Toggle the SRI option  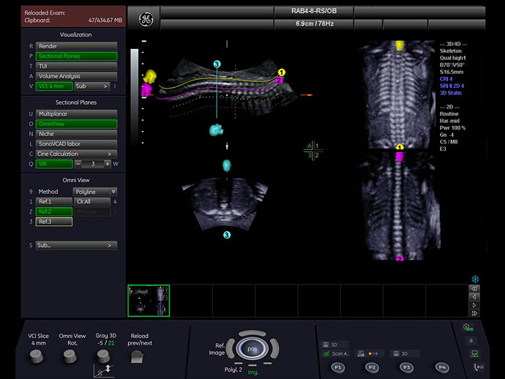pyautogui.click(x=54, y=164)
